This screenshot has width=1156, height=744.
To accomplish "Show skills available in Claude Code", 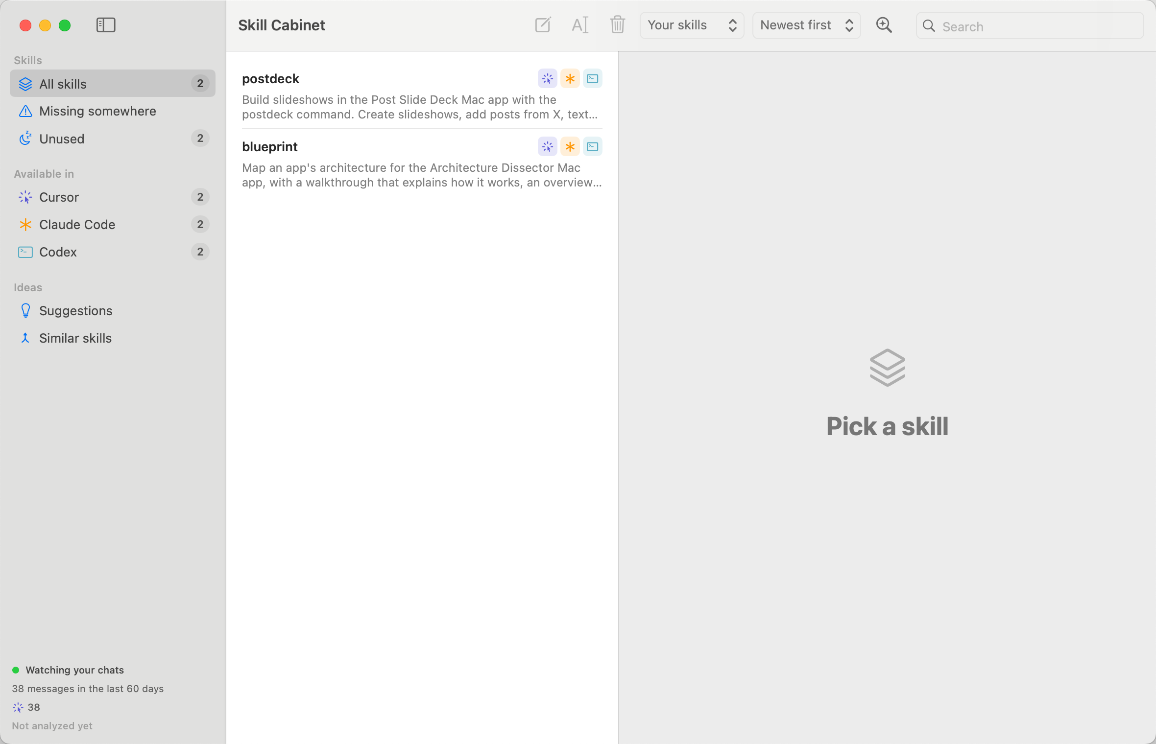I will click(113, 225).
